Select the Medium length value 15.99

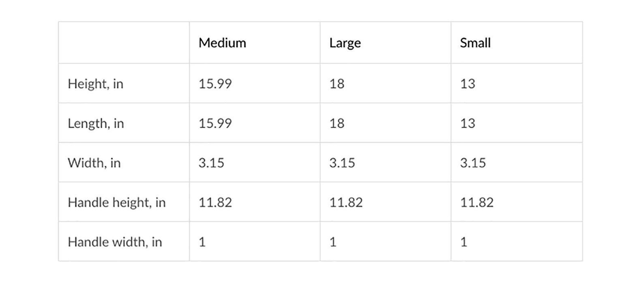click(215, 123)
